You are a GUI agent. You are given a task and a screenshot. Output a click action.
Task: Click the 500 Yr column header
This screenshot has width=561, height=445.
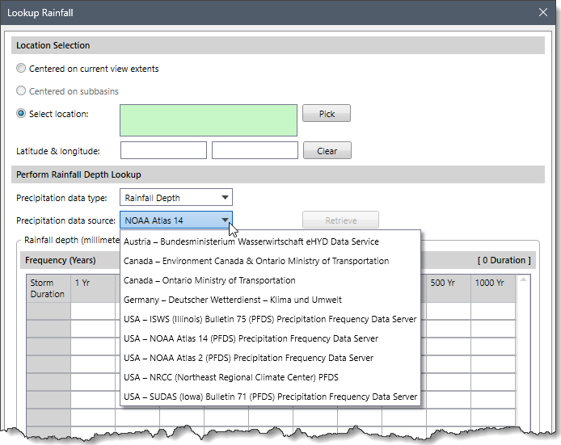pos(449,288)
